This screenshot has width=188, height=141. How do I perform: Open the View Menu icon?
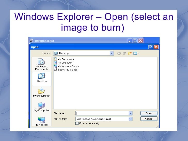pyautogui.click(x=136, y=53)
